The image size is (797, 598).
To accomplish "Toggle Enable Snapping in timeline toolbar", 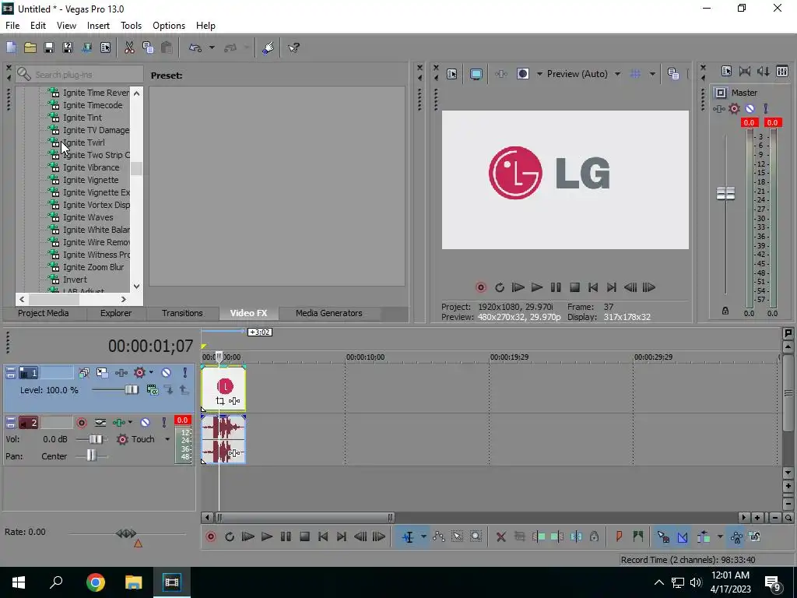I will click(663, 537).
